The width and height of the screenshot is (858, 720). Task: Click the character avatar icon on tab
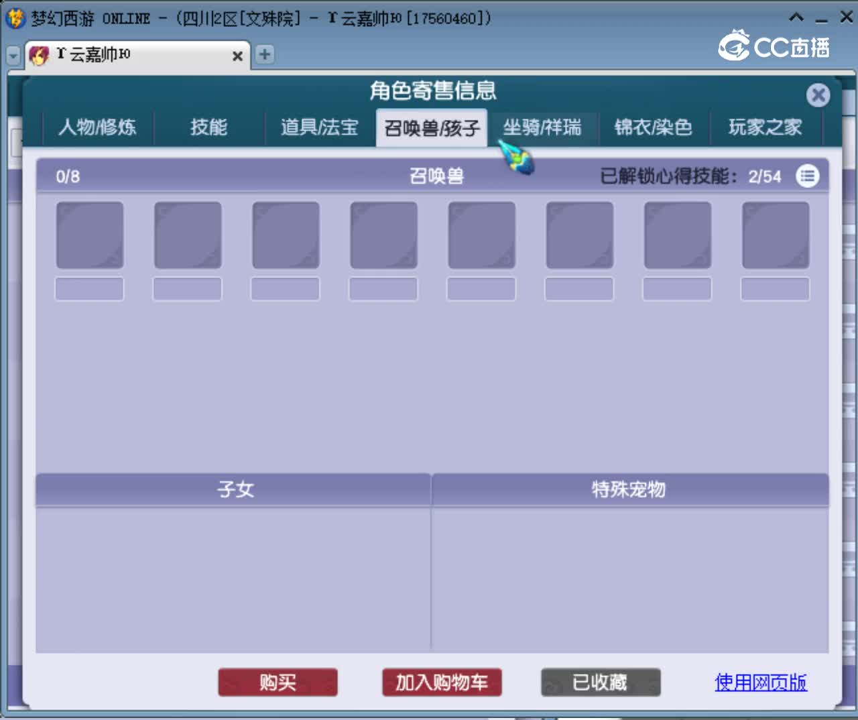pos(39,56)
